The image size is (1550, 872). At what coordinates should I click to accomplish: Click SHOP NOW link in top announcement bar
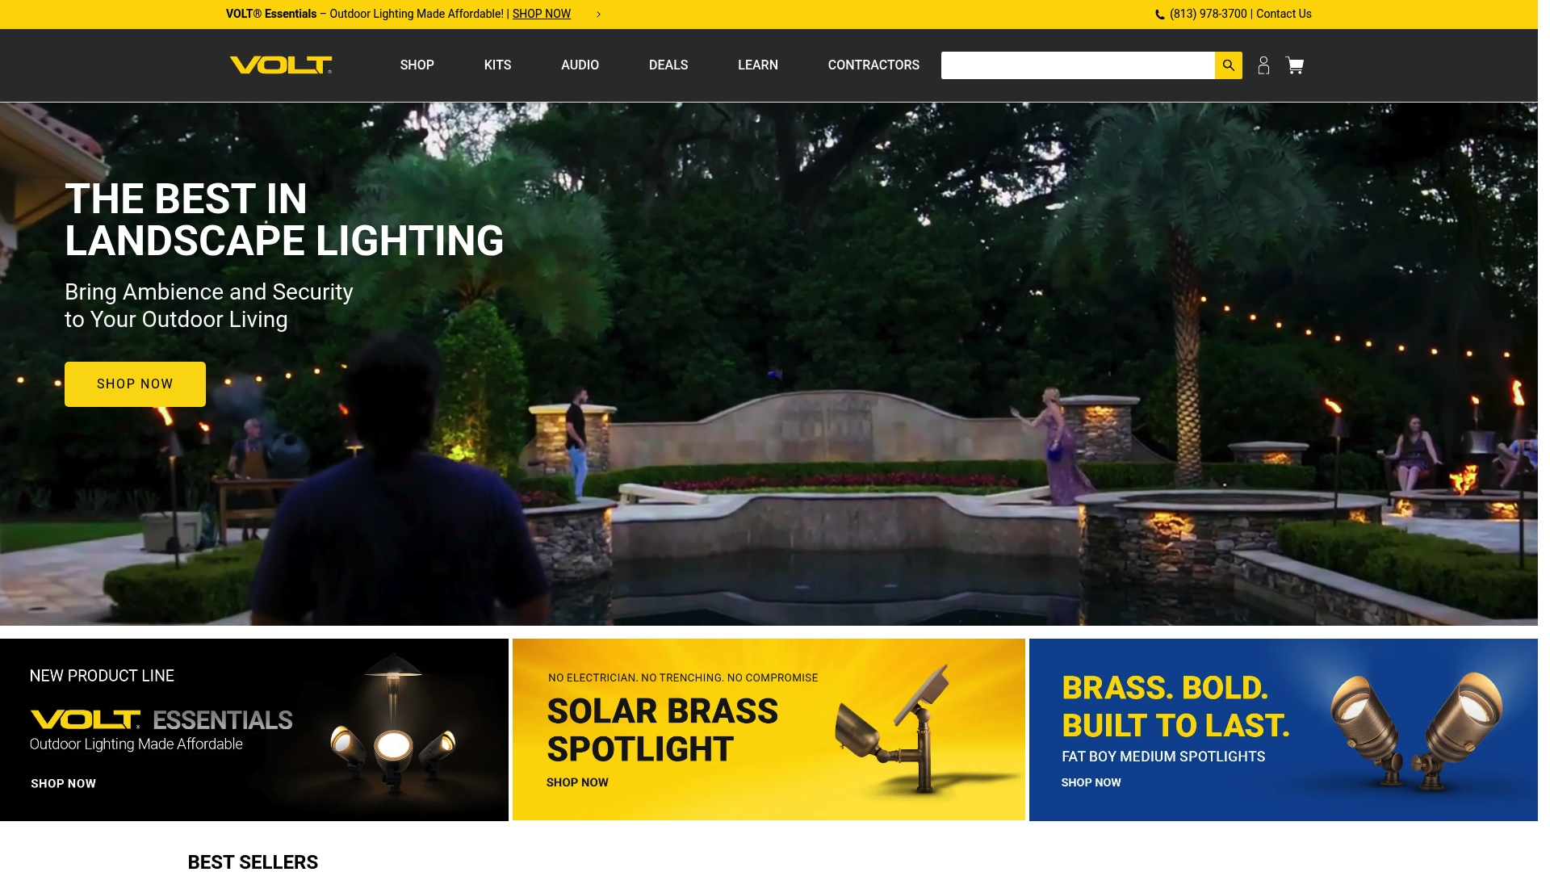542,14
